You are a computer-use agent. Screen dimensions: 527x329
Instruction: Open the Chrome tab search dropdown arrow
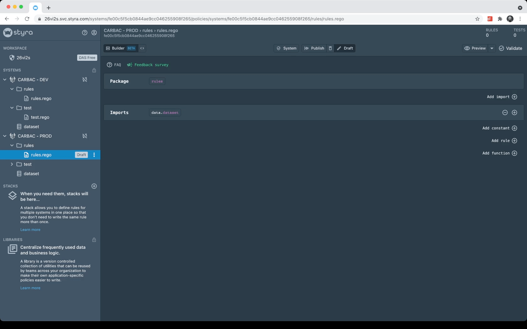520,8
